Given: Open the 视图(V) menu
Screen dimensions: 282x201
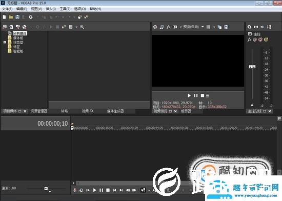Looking at the screenshot, I should click(36, 9).
